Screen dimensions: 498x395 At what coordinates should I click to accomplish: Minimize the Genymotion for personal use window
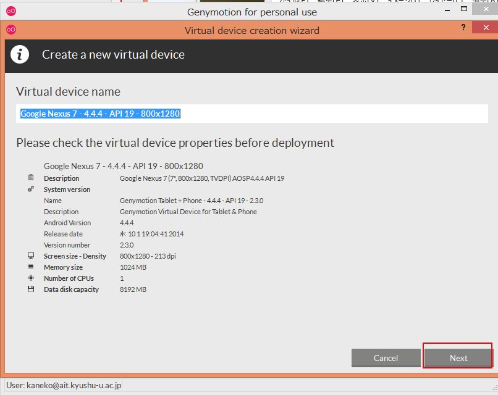447,10
